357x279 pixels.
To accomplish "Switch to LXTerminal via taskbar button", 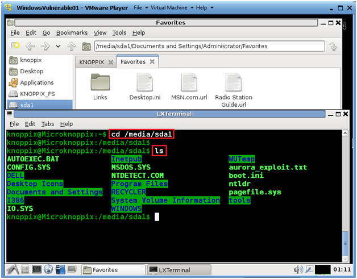I will pyautogui.click(x=179, y=270).
